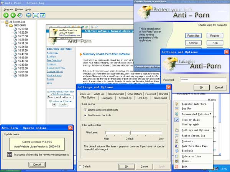The height and width of the screenshot is (172, 230).
Task: Expand the Recommended Websites submenu arrow
Action: [210, 114]
